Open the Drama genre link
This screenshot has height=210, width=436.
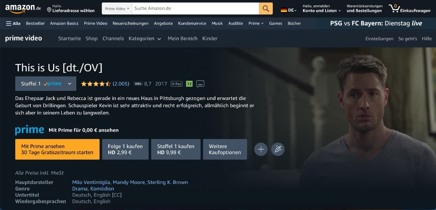(x=80, y=189)
